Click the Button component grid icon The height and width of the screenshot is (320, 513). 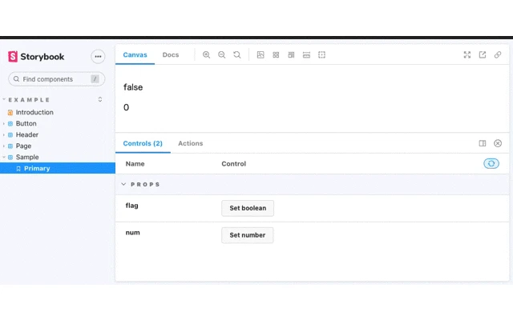(x=10, y=124)
